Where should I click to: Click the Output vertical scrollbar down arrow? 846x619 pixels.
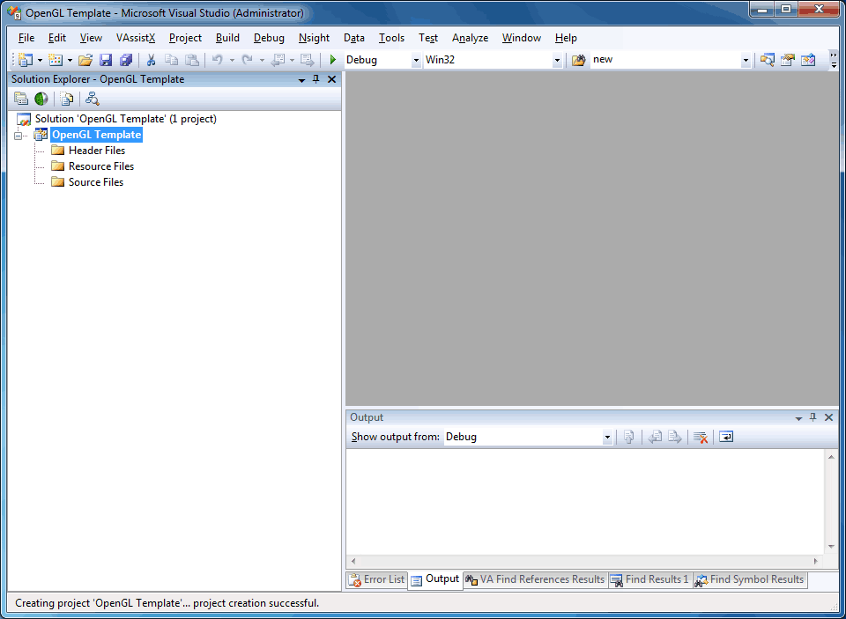pyautogui.click(x=831, y=547)
